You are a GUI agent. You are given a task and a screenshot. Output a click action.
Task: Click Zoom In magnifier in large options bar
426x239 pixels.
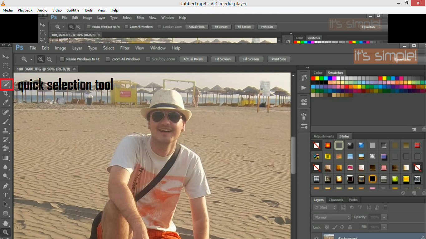(x=41, y=59)
